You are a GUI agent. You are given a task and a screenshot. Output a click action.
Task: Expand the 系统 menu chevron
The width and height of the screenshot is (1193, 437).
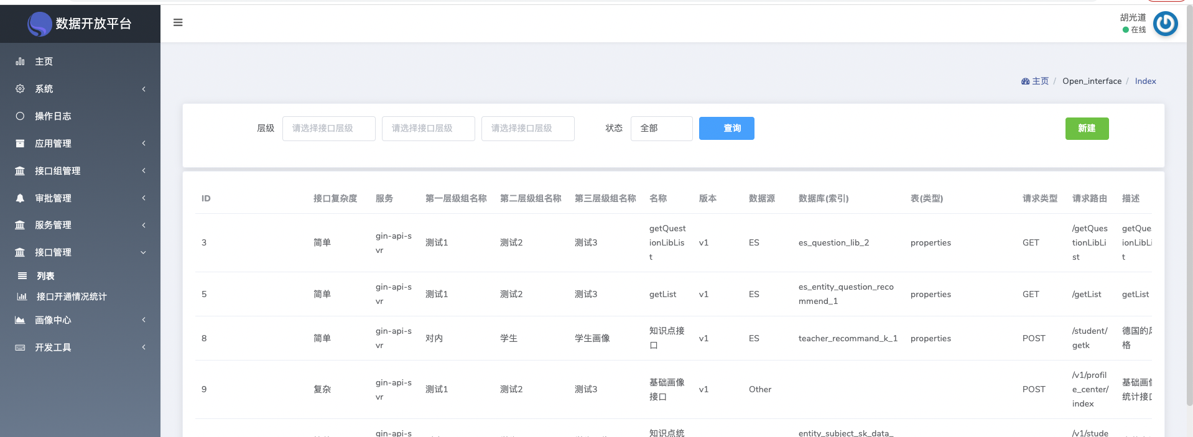(x=144, y=89)
